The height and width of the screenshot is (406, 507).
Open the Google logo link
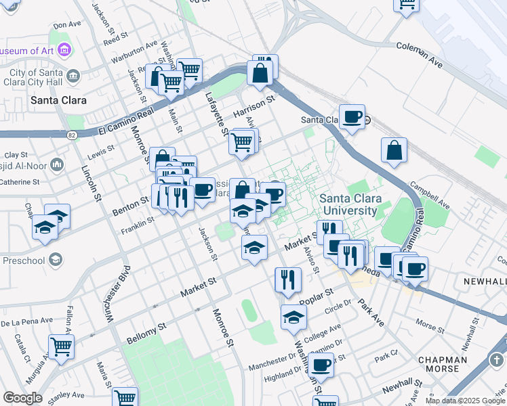[x=22, y=399]
